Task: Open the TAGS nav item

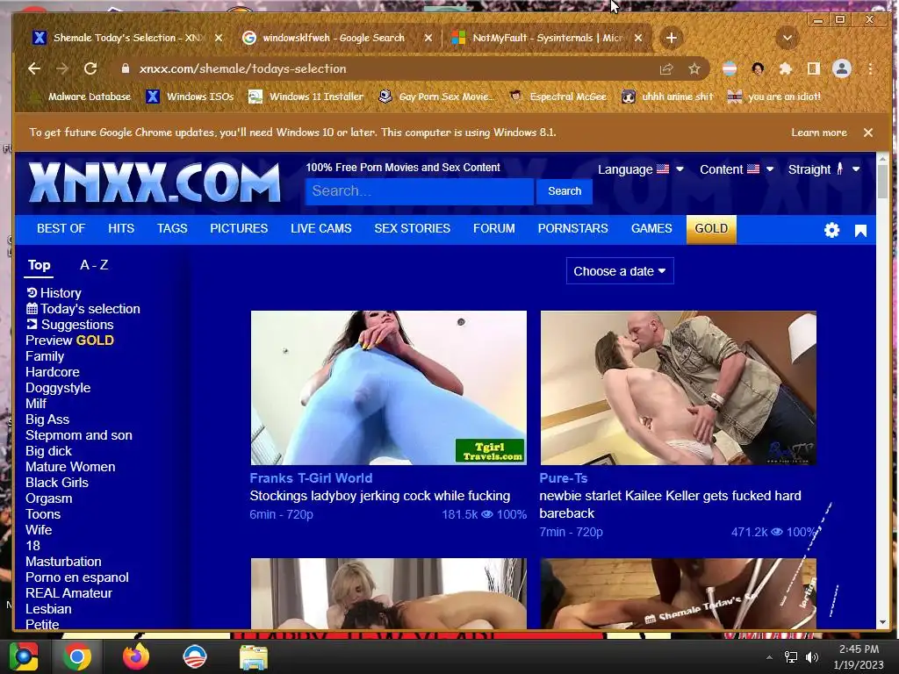Action: coord(172,228)
